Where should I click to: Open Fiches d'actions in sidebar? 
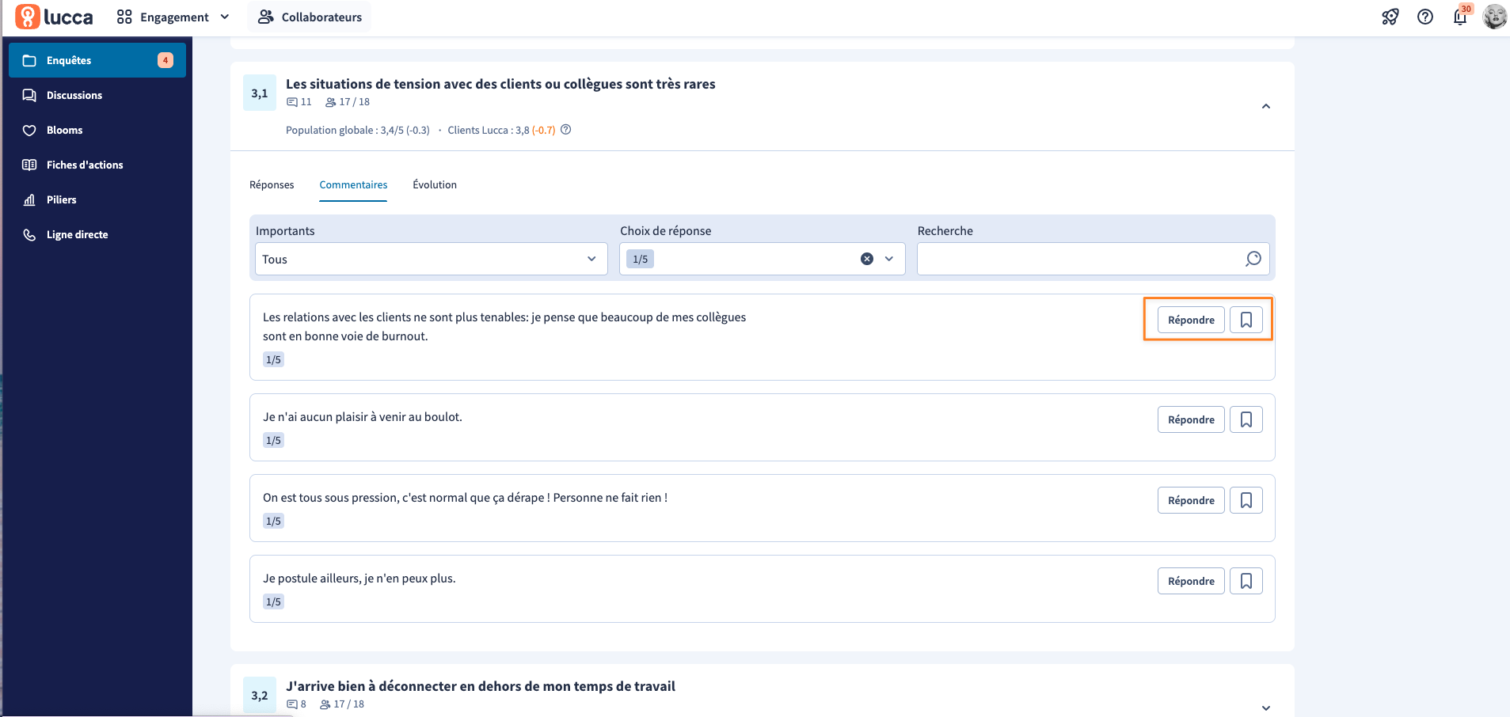(x=97, y=165)
